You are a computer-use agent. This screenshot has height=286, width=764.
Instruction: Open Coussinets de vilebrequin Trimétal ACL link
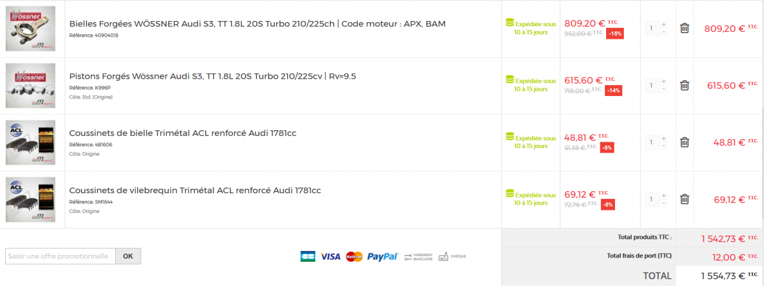(x=195, y=190)
